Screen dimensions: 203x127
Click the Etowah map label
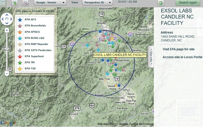99,95
